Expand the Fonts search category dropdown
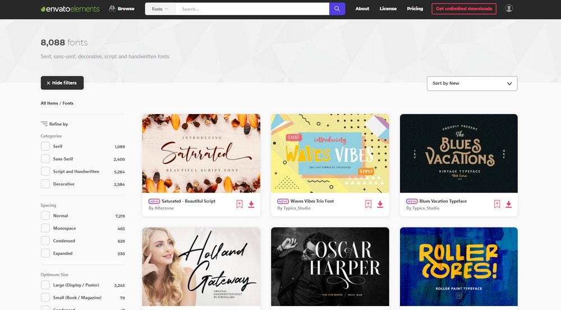This screenshot has height=310, width=561. (160, 9)
